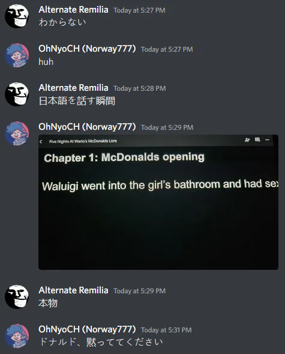The height and width of the screenshot is (354, 285).
Task: Open OhNyoCH avatar next to 'huh' message
Action: (x=17, y=55)
